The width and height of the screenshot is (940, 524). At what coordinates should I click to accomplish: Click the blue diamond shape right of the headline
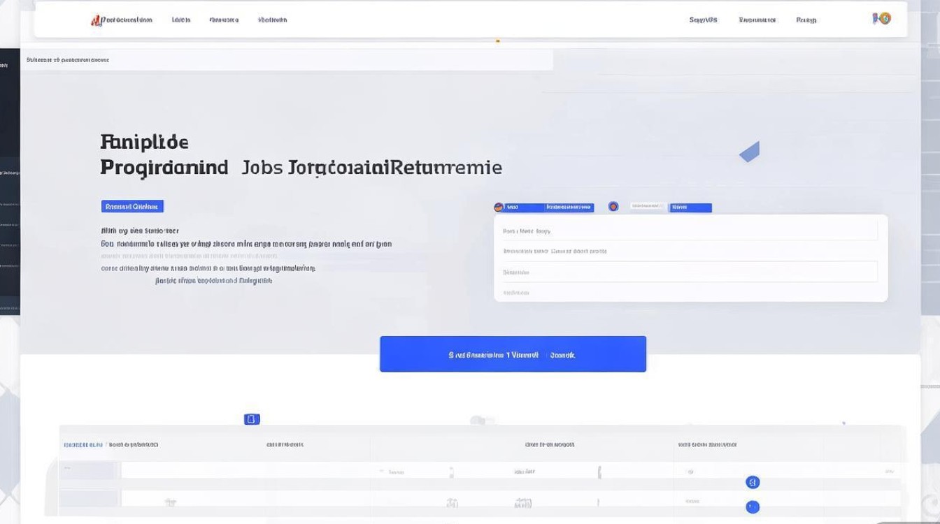(750, 152)
